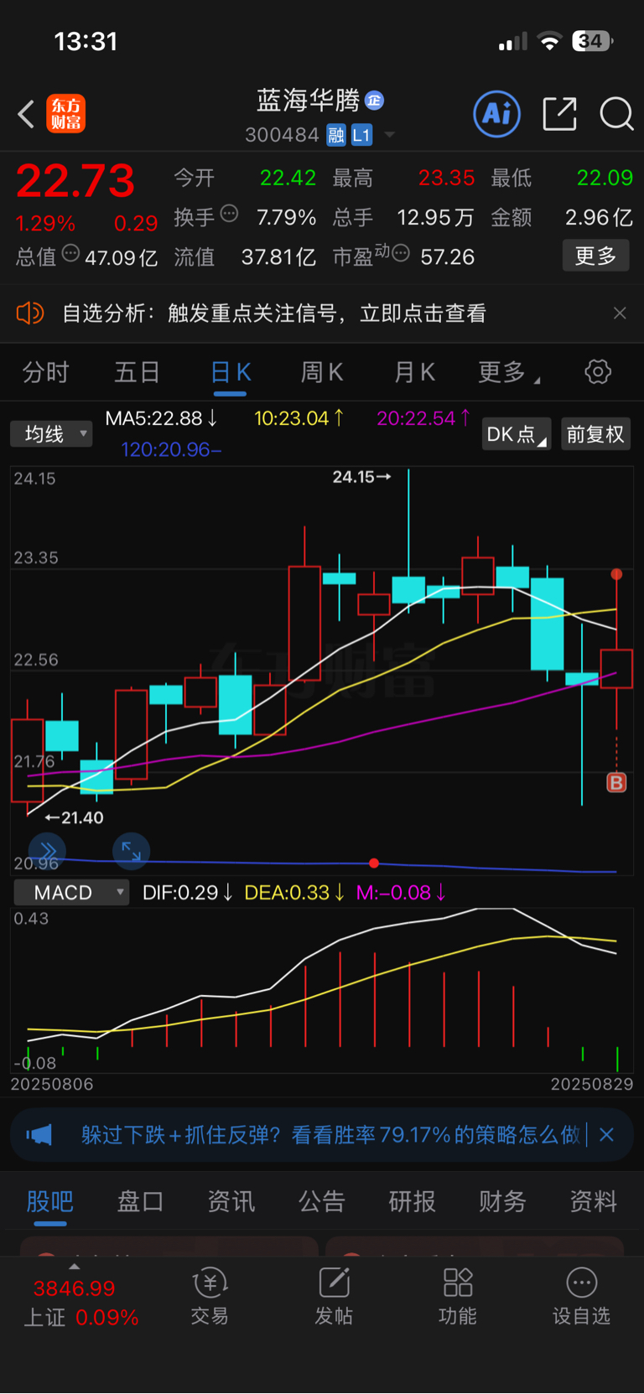Tap the share export icon

(x=559, y=113)
